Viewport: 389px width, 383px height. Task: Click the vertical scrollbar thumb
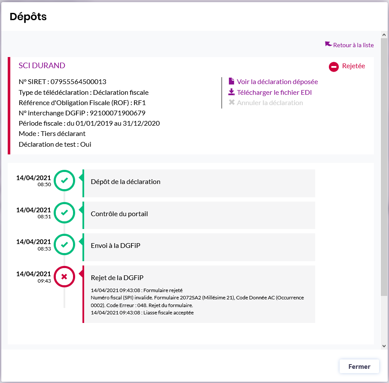coord(384,167)
